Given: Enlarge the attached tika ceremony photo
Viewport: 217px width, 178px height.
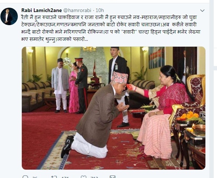Looking at the screenshot, I should pos(113,108).
